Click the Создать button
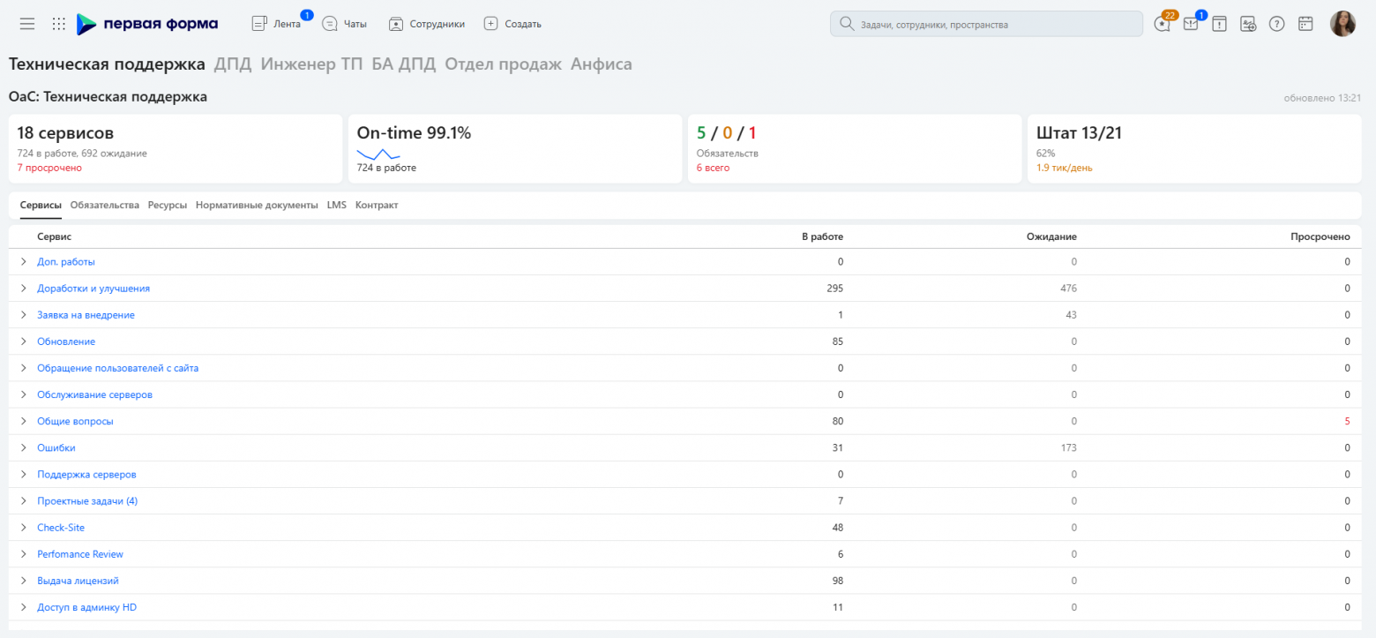The image size is (1376, 638). coord(513,24)
